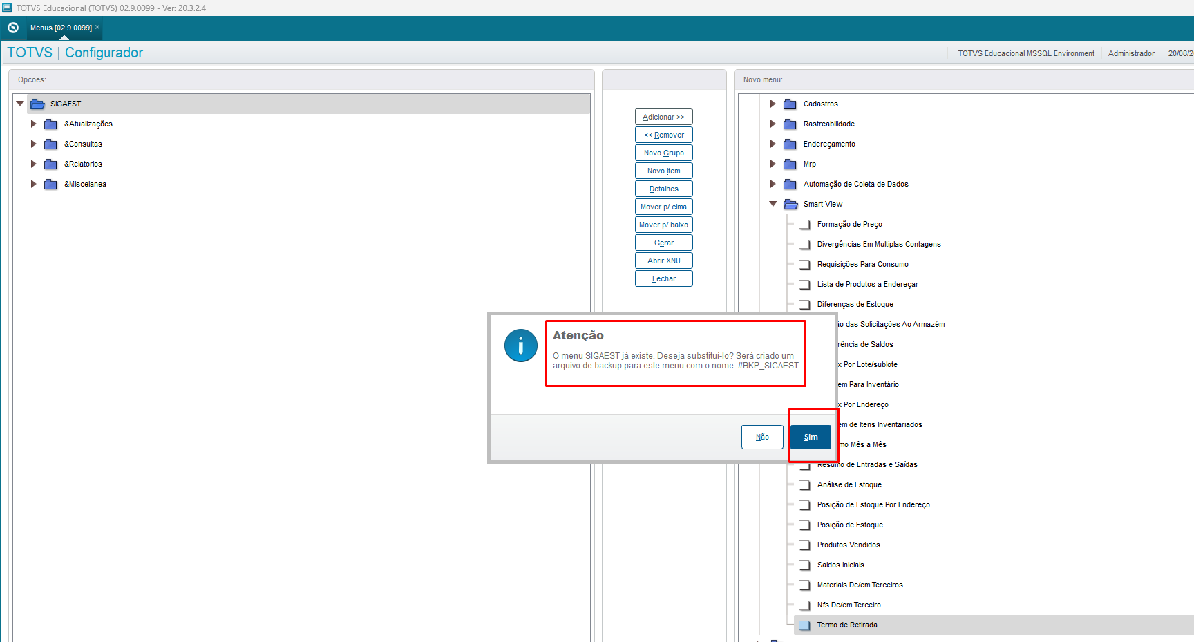Viewport: 1194px width, 642px height.
Task: Toggle Saldos Iniciais checkbox
Action: pos(804,565)
